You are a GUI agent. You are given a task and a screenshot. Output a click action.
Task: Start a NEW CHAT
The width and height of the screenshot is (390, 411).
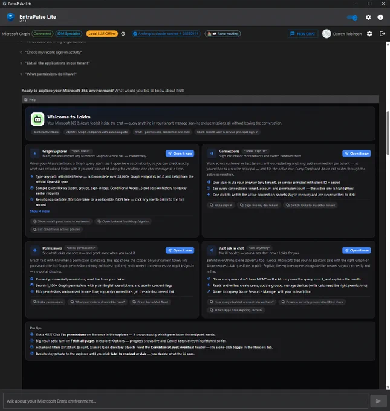point(303,34)
